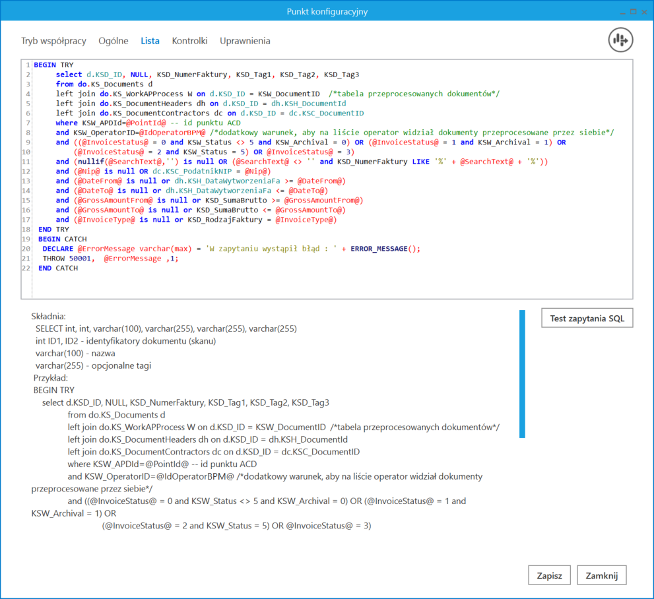Click the blue scrollbar in syntax panel
Viewport: 654px width, 599px height.
click(x=522, y=373)
